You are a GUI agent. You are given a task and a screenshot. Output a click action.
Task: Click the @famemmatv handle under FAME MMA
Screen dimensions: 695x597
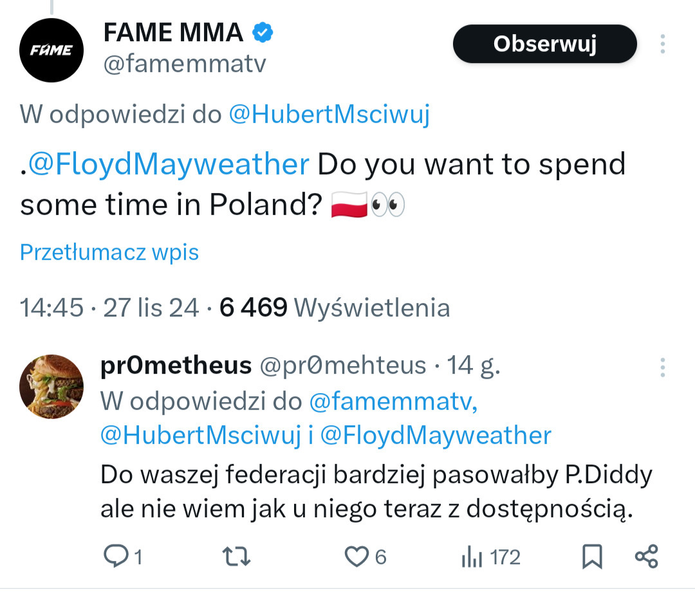[184, 64]
